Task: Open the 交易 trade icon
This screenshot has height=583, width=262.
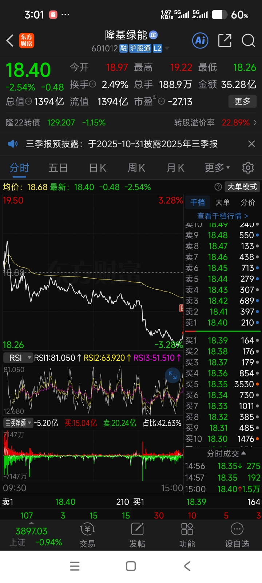Action: point(87,535)
